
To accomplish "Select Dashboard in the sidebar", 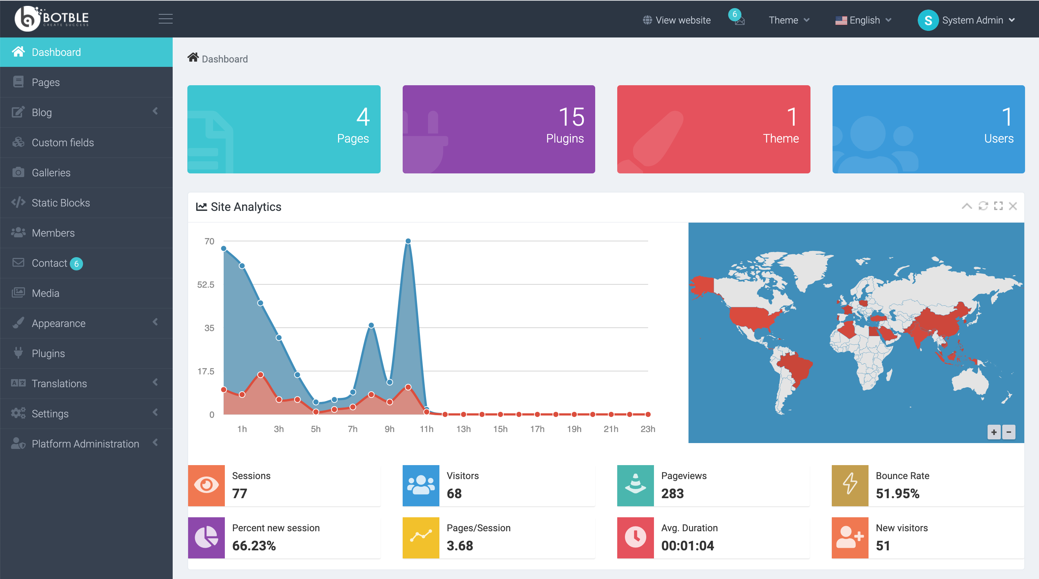I will point(86,52).
